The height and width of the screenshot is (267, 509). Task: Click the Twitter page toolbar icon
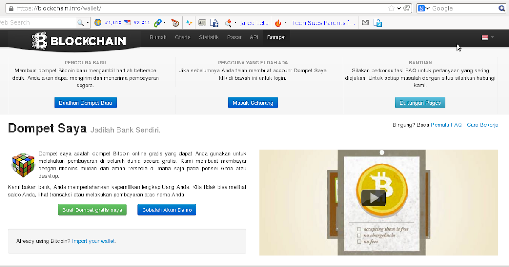[378, 23]
